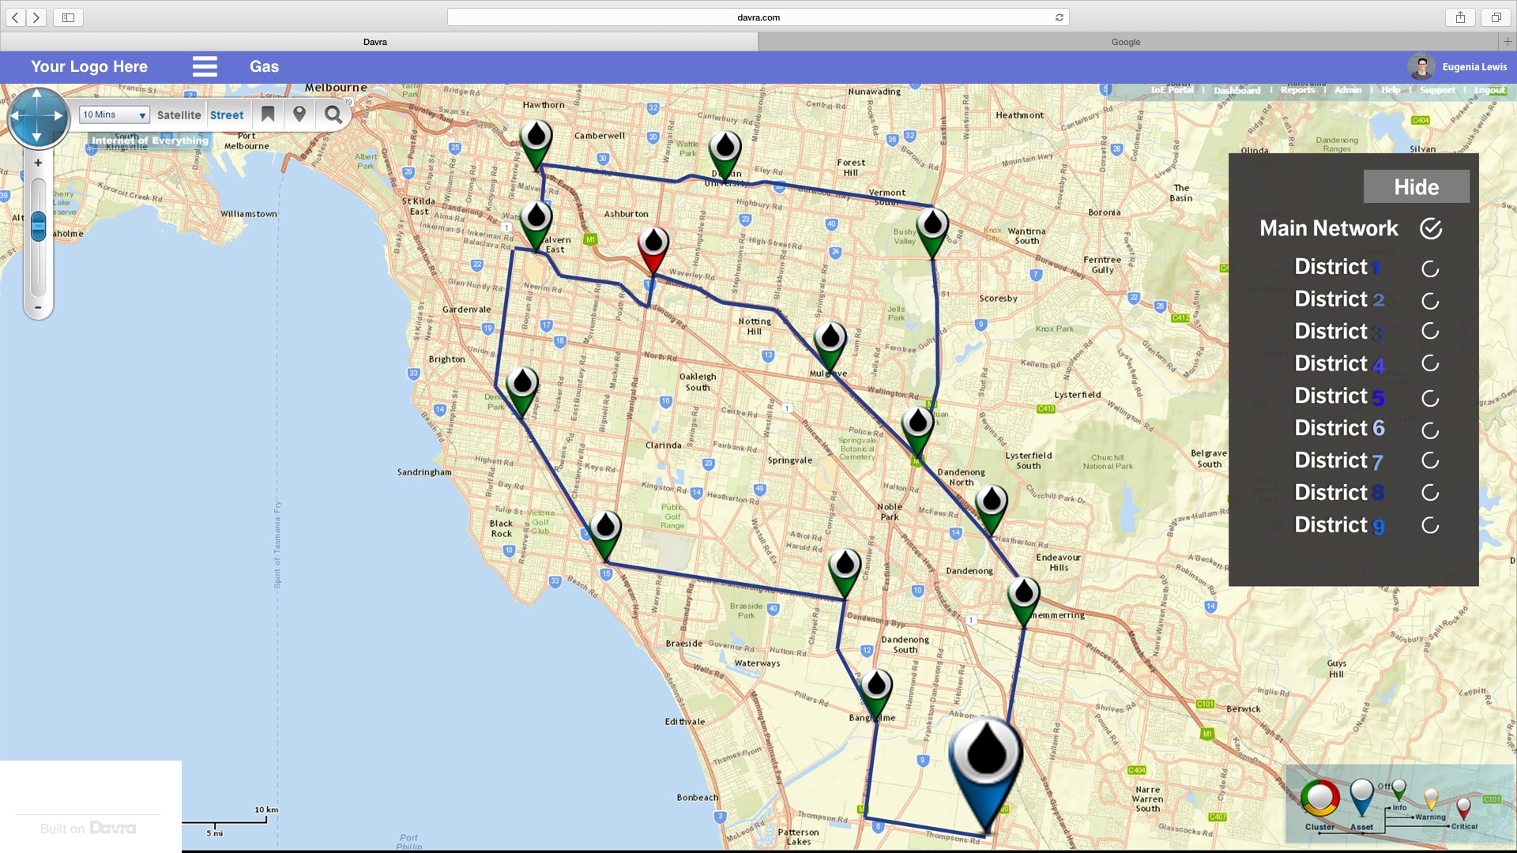
Task: Reload the davra.com page
Action: coord(1060,17)
